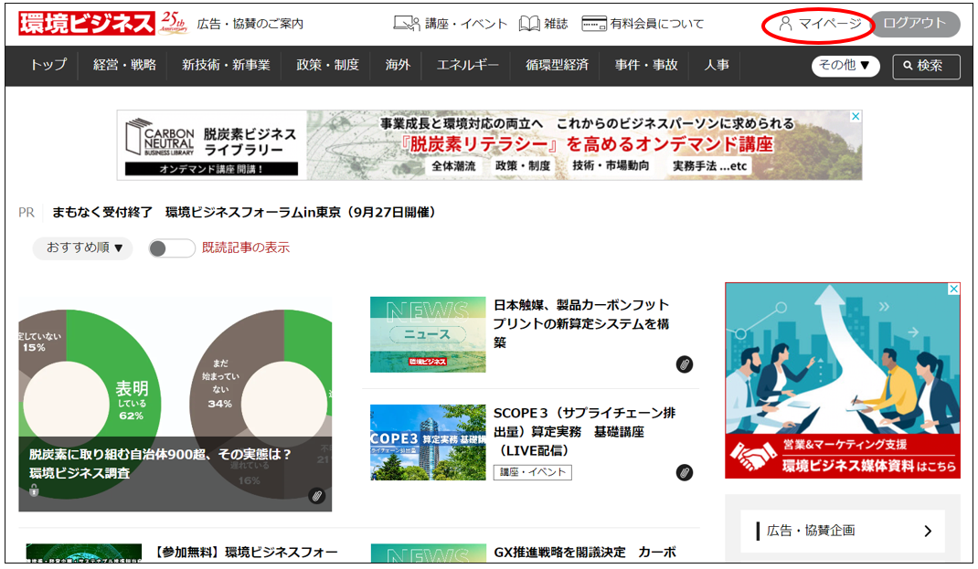Click clip icon on 日本触媒 article
The width and height of the screenshot is (978, 569).
tap(685, 364)
